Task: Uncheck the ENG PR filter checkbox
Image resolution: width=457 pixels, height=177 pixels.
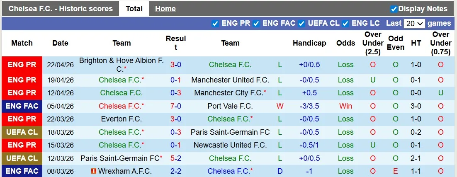Action: tap(215, 23)
